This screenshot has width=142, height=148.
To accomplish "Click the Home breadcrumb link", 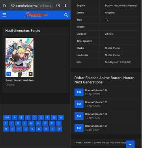I will point(78,142).
